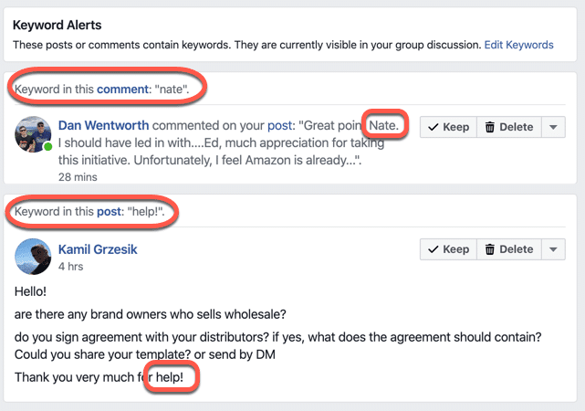Click the trash icon on Dan's Delete button
This screenshot has width=585, height=411.
[x=489, y=127]
